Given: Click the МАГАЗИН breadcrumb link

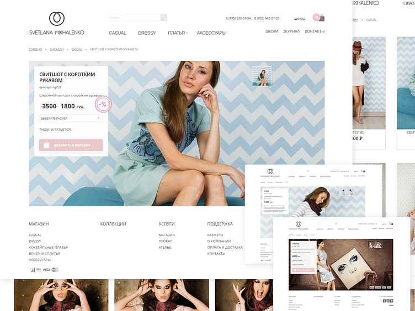Looking at the screenshot, I should (x=57, y=49).
